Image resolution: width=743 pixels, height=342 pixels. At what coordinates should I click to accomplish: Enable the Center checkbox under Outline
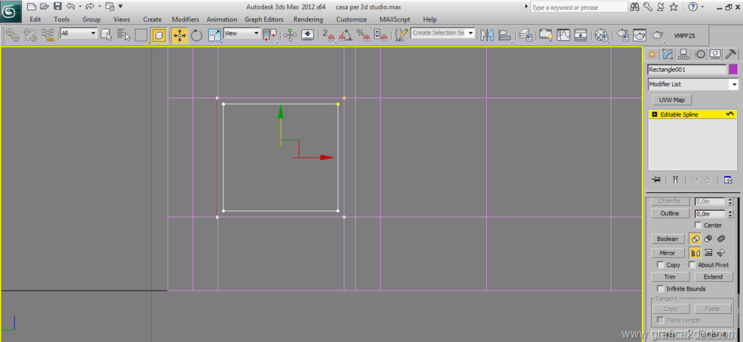tap(698, 225)
